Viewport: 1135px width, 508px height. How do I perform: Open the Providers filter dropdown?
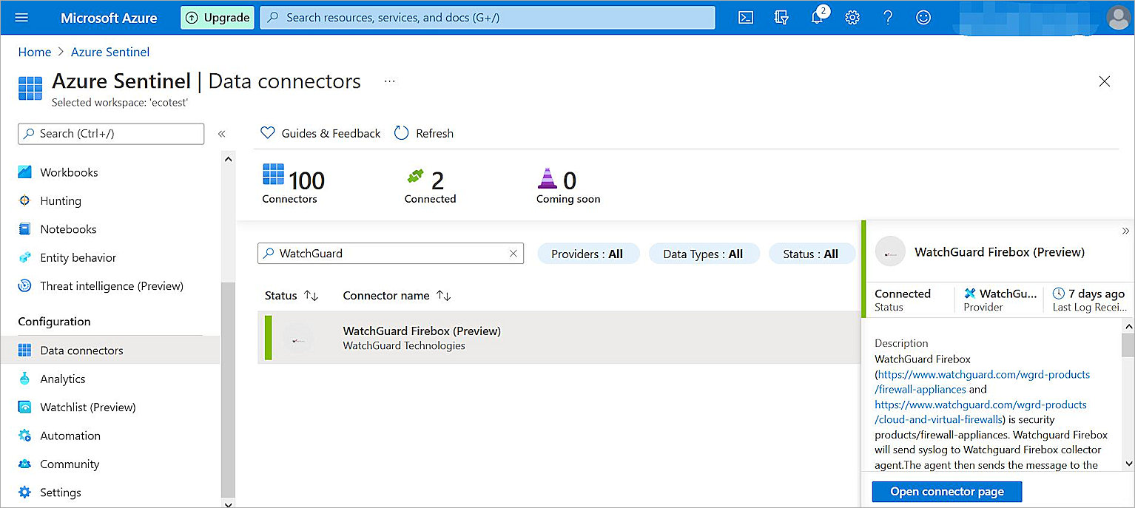click(x=588, y=253)
